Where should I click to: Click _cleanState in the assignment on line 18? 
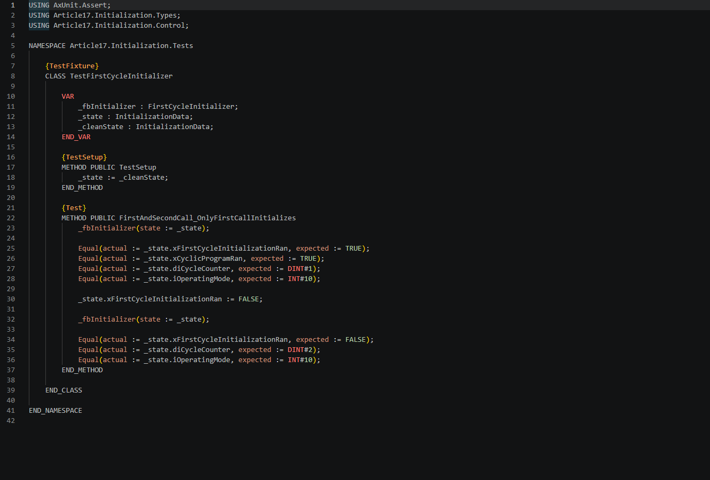(142, 178)
